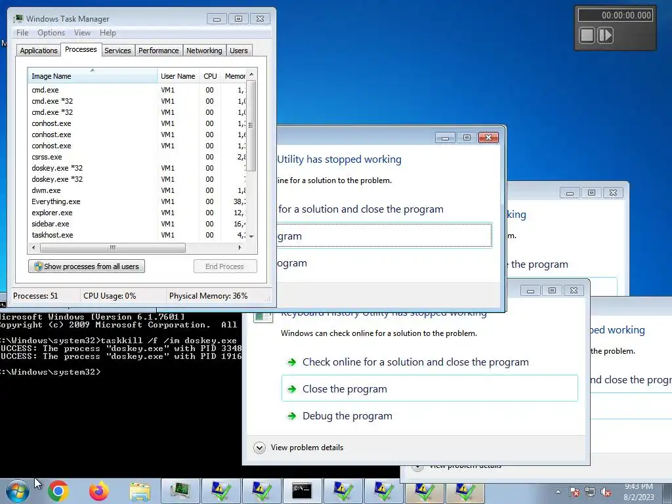The width and height of the screenshot is (672, 504).
Task: Select the cmd.exe process row without *32
Action: pyautogui.click(x=137, y=90)
